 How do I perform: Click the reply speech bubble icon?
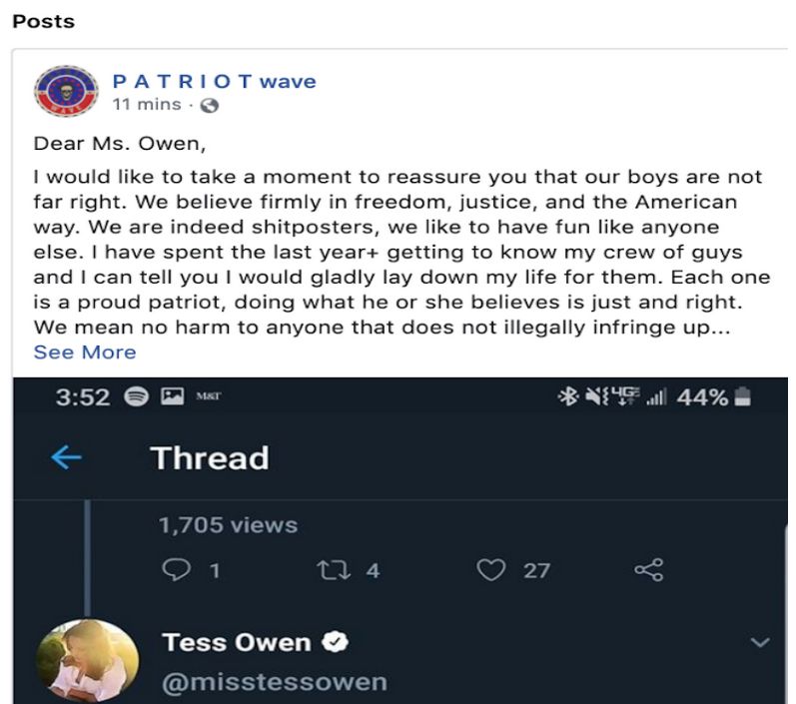pos(176,569)
